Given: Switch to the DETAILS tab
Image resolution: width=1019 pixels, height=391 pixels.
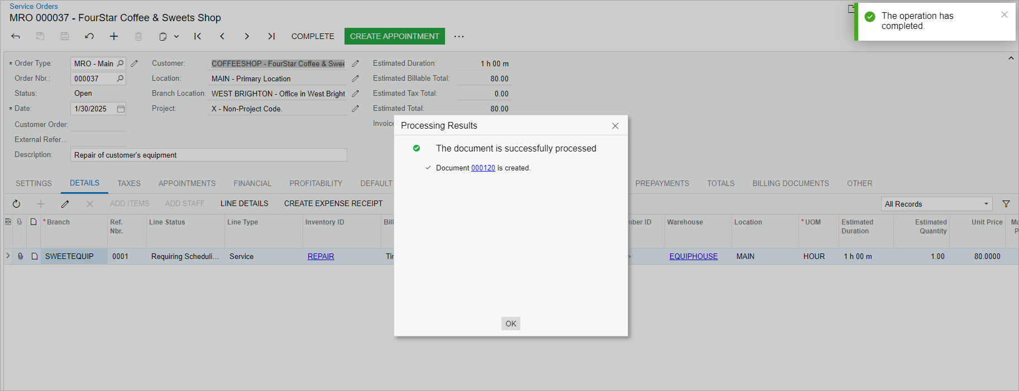Looking at the screenshot, I should [x=84, y=183].
